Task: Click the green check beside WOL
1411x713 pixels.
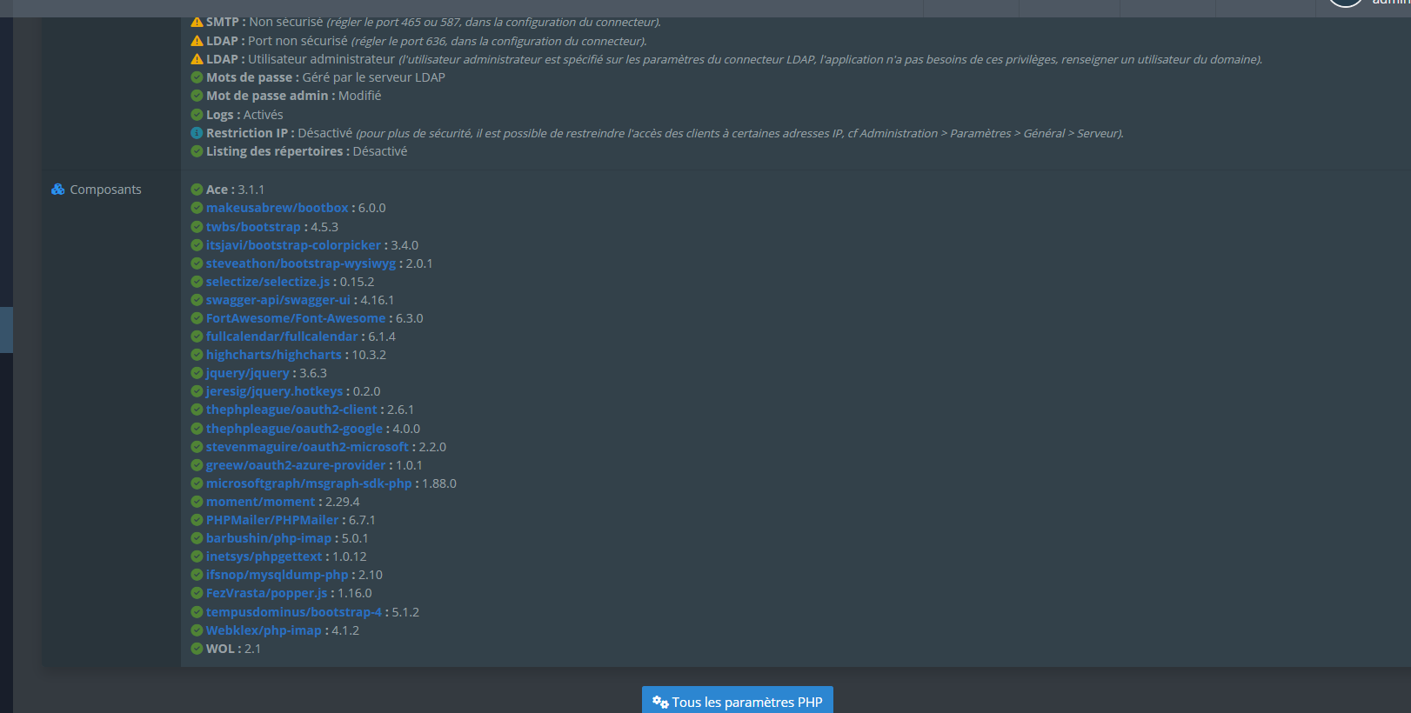Action: tap(197, 649)
